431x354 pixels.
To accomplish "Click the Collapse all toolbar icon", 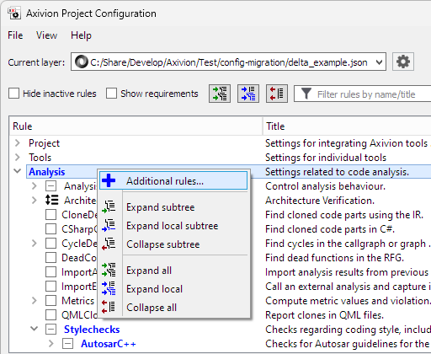I will coord(277,94).
